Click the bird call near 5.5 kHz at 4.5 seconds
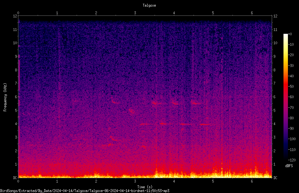This screenshot has width=299, height=193. [196, 103]
